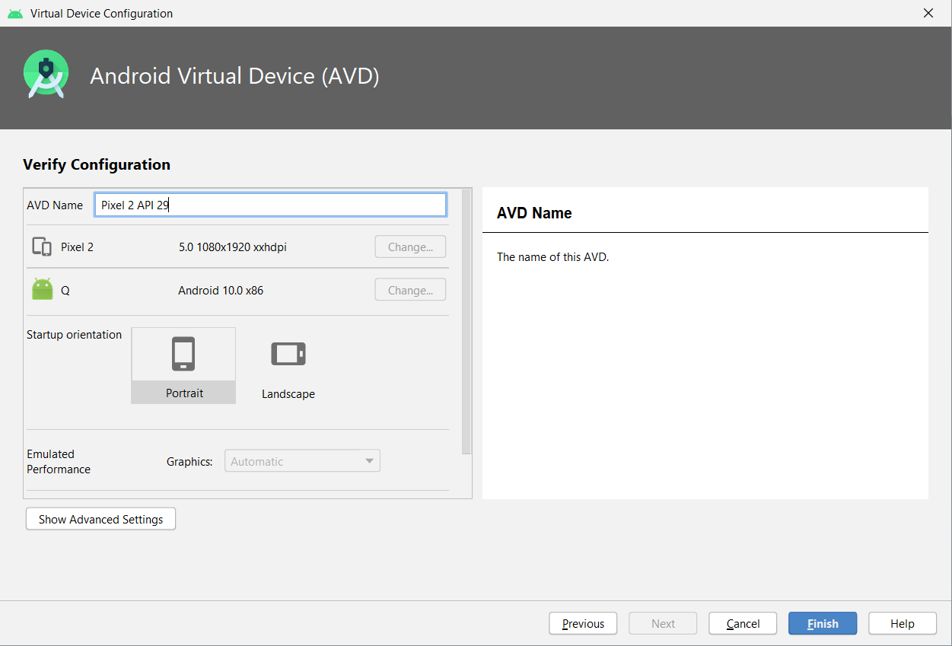
Task: Click Finish to create the AVD
Action: pos(823,623)
